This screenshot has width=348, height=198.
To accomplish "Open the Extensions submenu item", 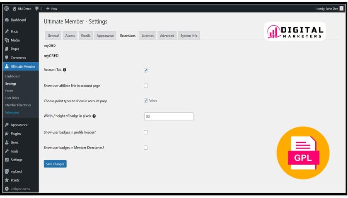I will click(12, 113).
